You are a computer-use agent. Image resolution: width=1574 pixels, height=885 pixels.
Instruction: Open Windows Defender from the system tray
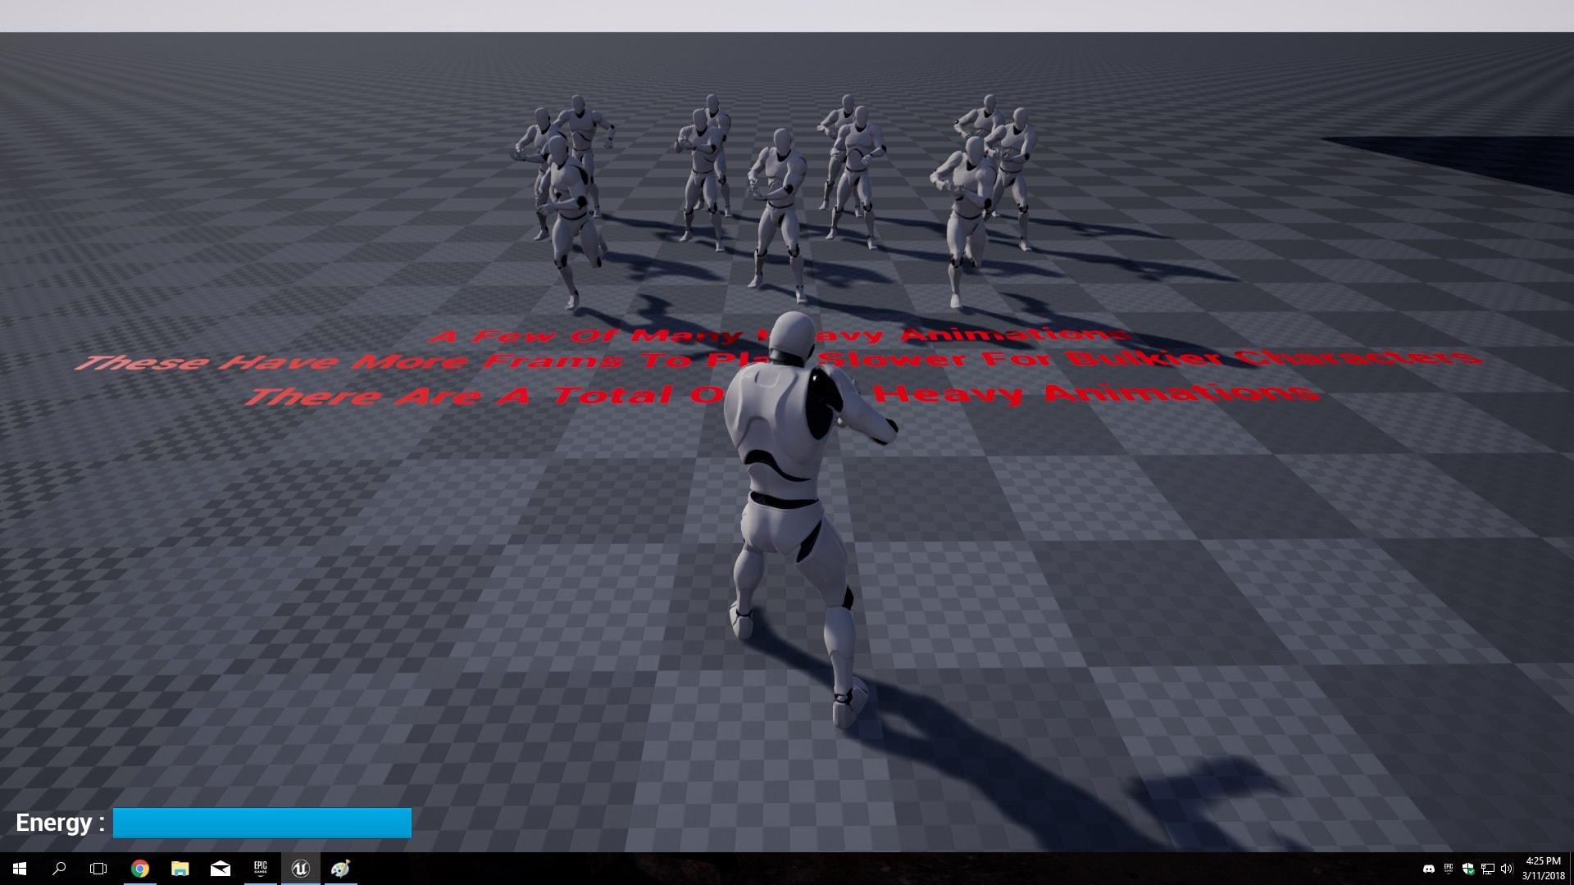click(1468, 869)
